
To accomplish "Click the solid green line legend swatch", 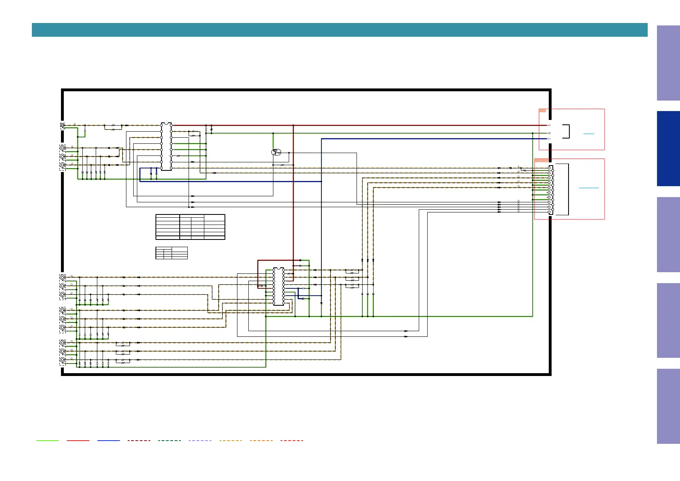I will click(47, 441).
